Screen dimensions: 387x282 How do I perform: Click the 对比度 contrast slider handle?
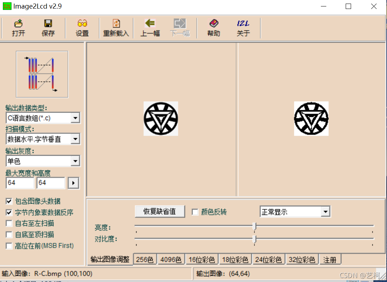pyautogui.click(x=254, y=239)
